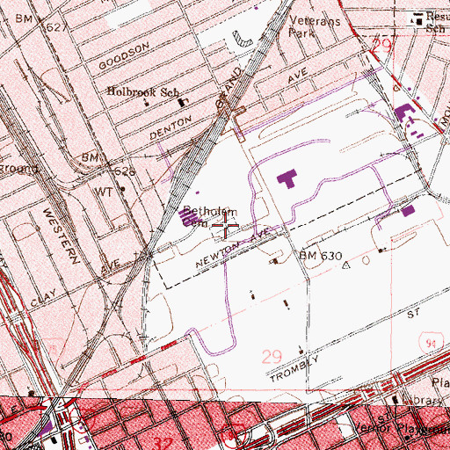450x450 pixels.
Task: Click the WT water tank label
Action: point(104,192)
